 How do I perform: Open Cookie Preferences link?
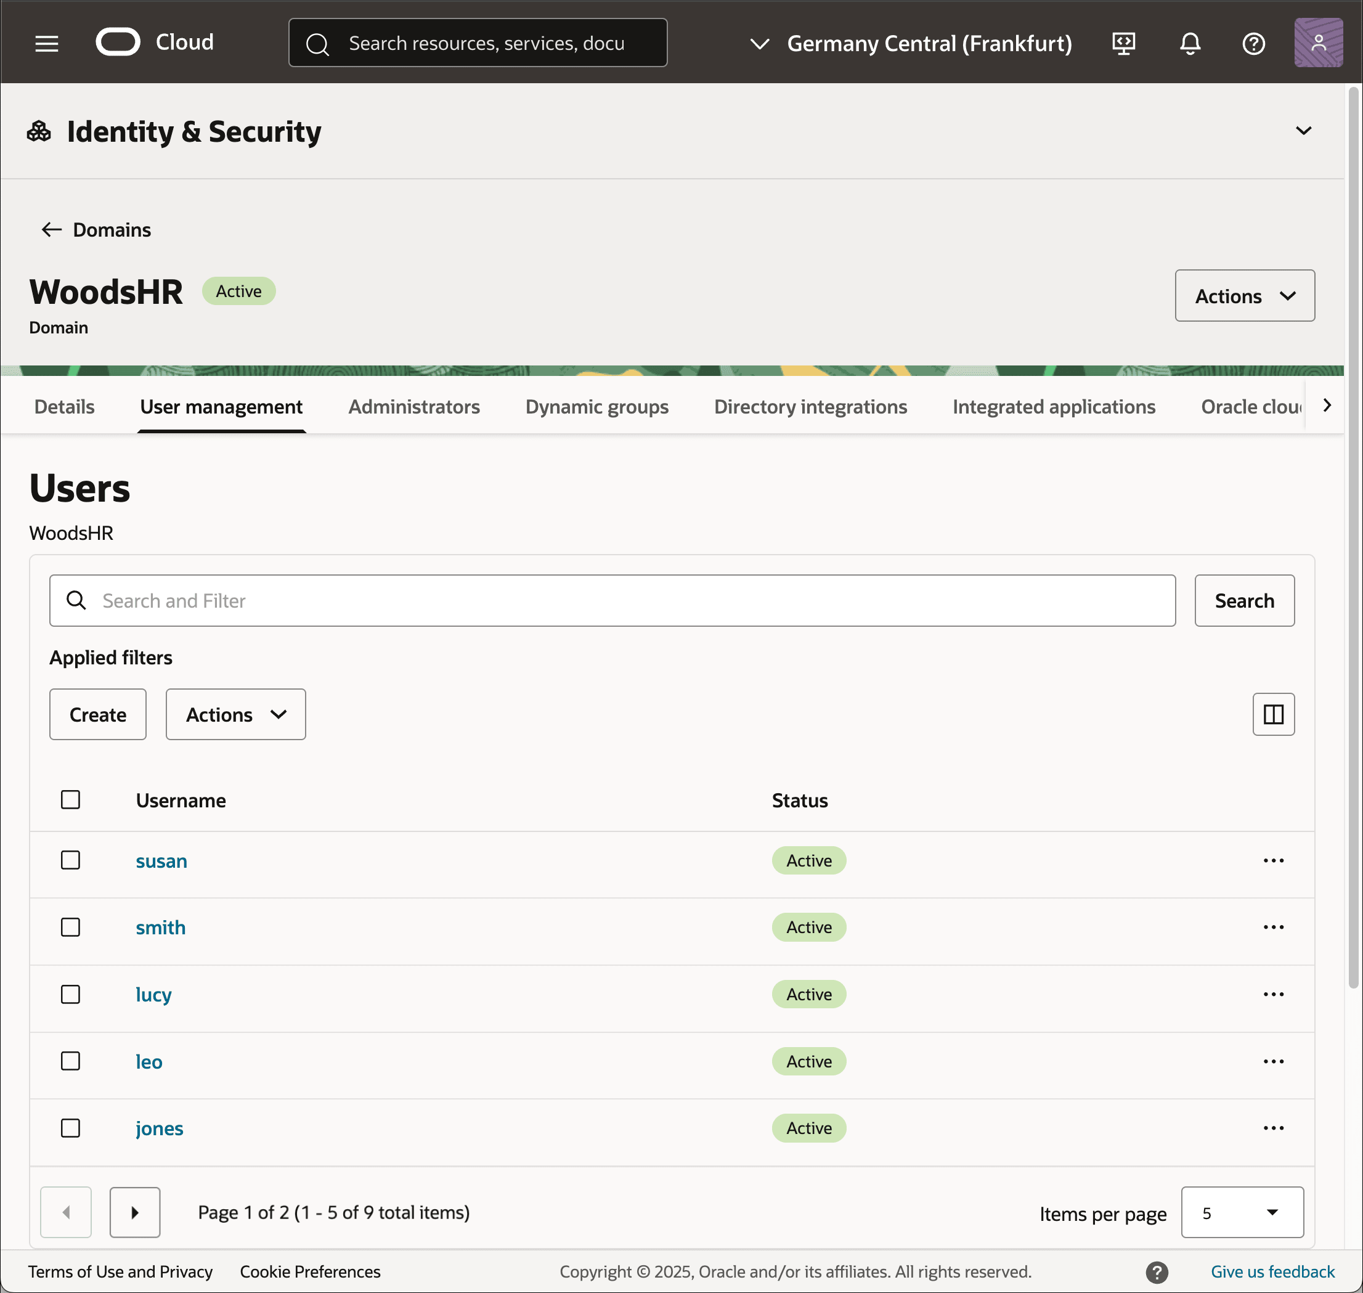click(x=310, y=1271)
